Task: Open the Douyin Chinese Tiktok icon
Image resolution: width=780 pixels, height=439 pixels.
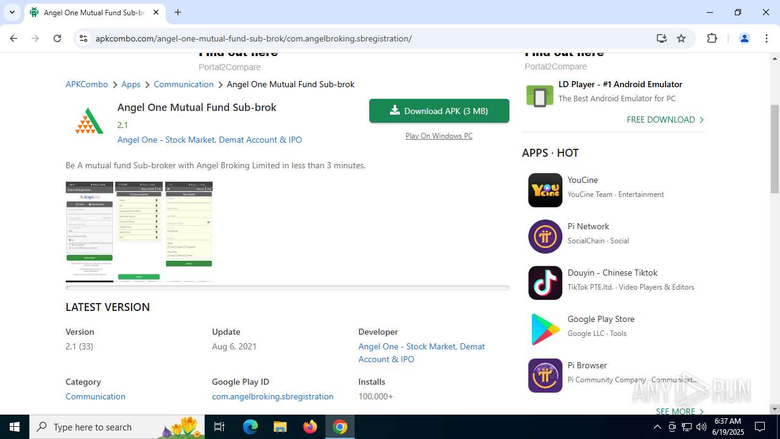Action: 545,283
